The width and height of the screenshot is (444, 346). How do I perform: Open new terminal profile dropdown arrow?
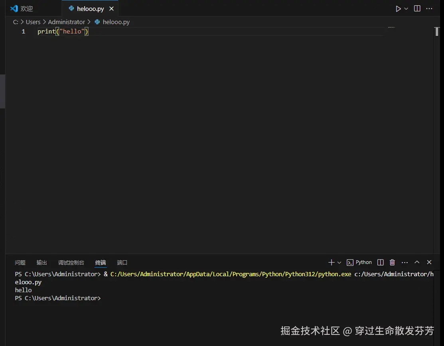(x=339, y=263)
